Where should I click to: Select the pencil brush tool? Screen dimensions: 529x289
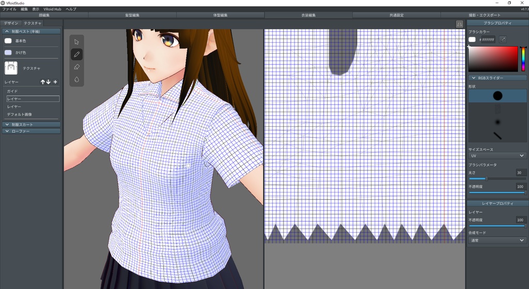(x=76, y=54)
